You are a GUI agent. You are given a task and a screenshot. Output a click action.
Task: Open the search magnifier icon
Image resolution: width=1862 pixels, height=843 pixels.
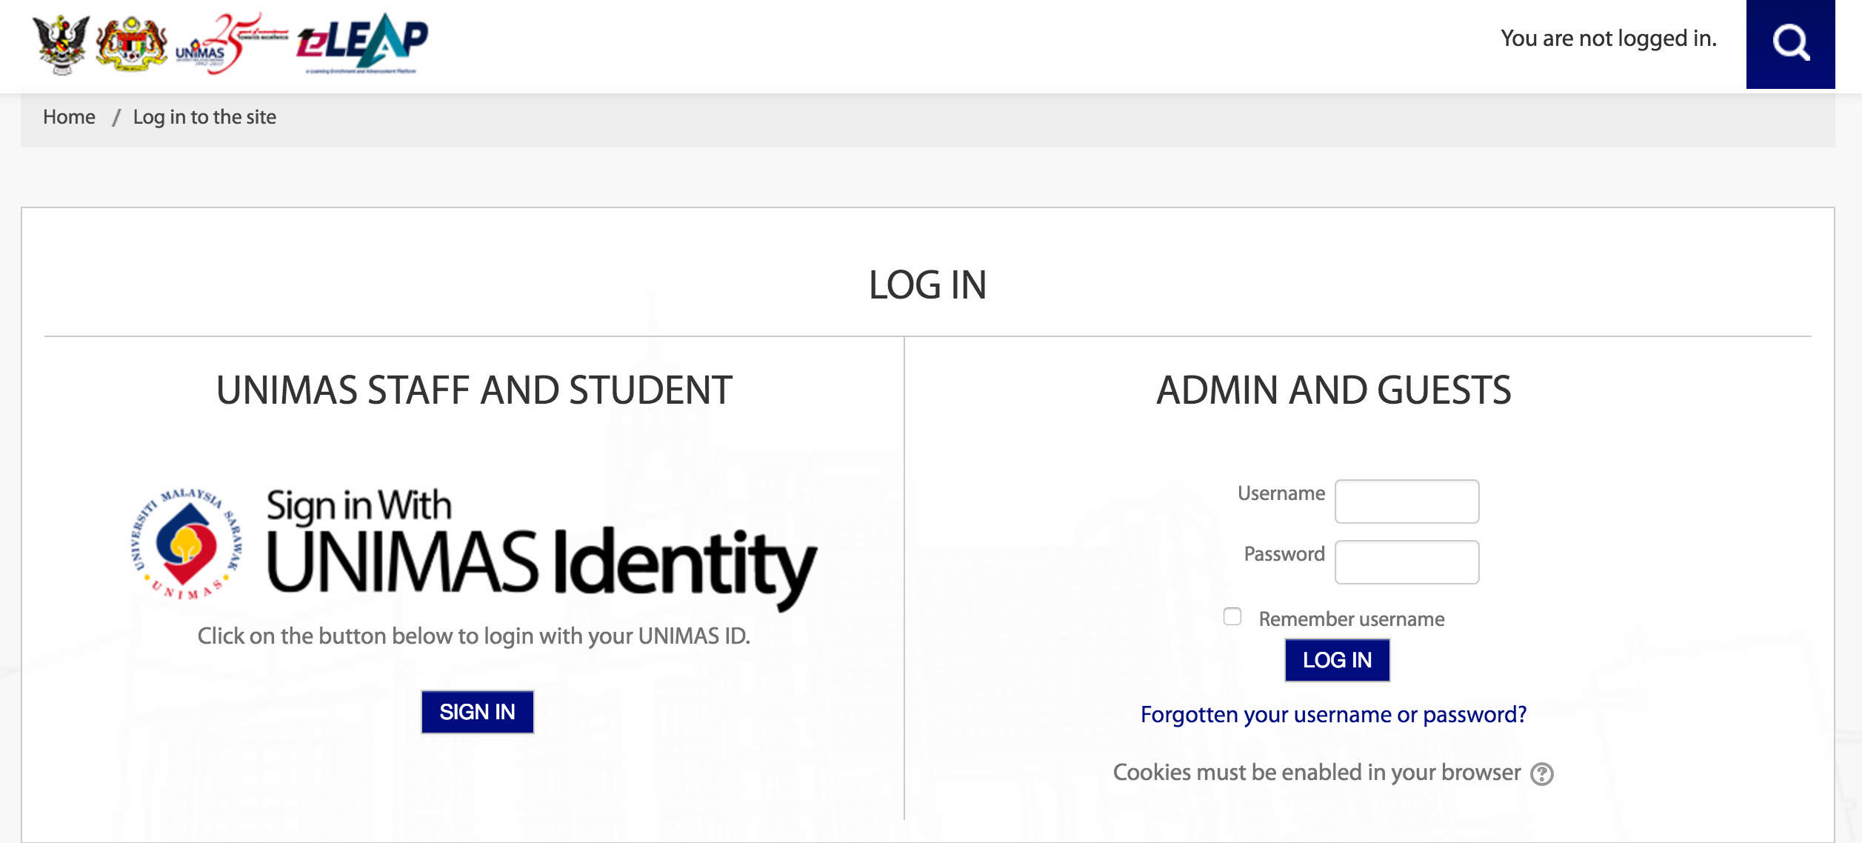[x=1790, y=44]
